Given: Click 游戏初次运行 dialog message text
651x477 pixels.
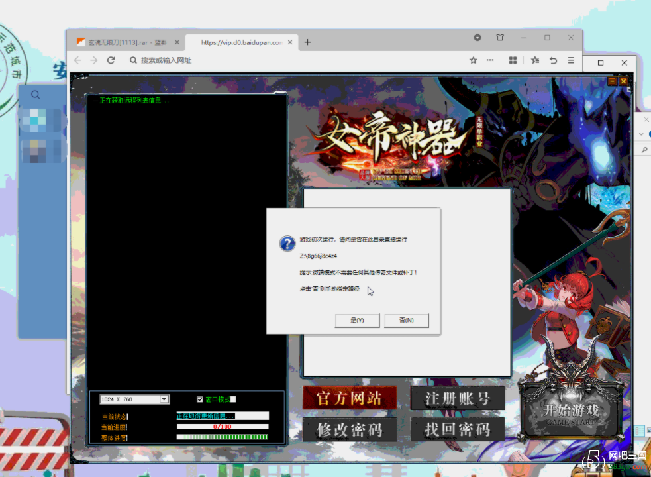Looking at the screenshot, I should (x=354, y=239).
